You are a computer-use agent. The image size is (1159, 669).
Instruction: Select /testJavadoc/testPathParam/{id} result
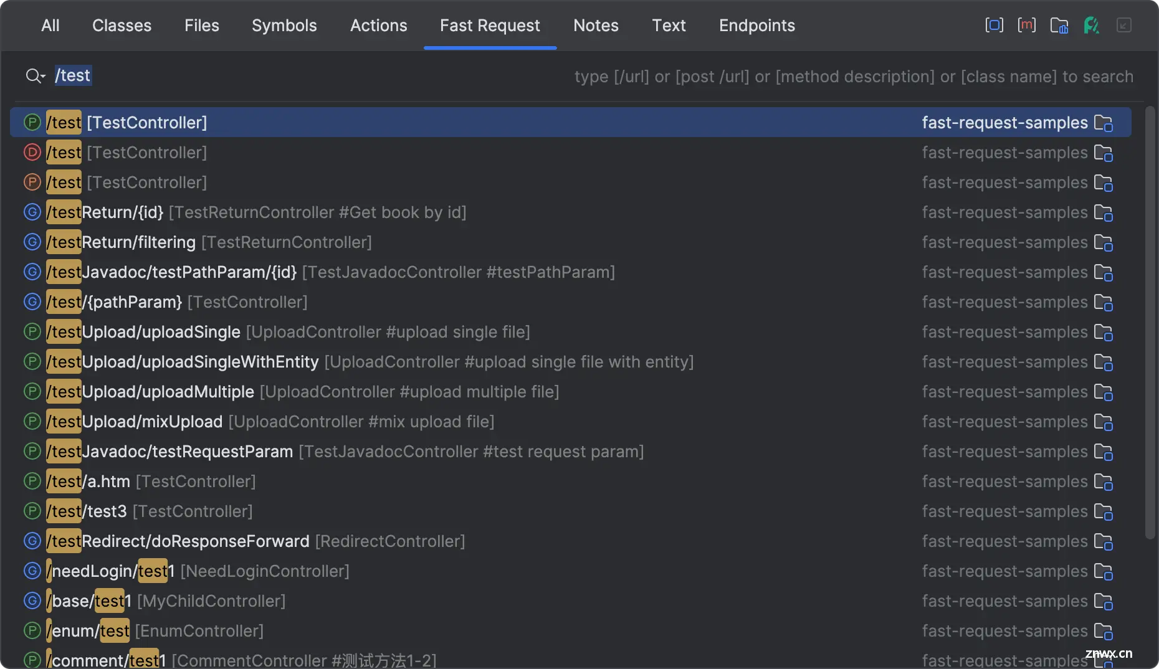pos(571,272)
